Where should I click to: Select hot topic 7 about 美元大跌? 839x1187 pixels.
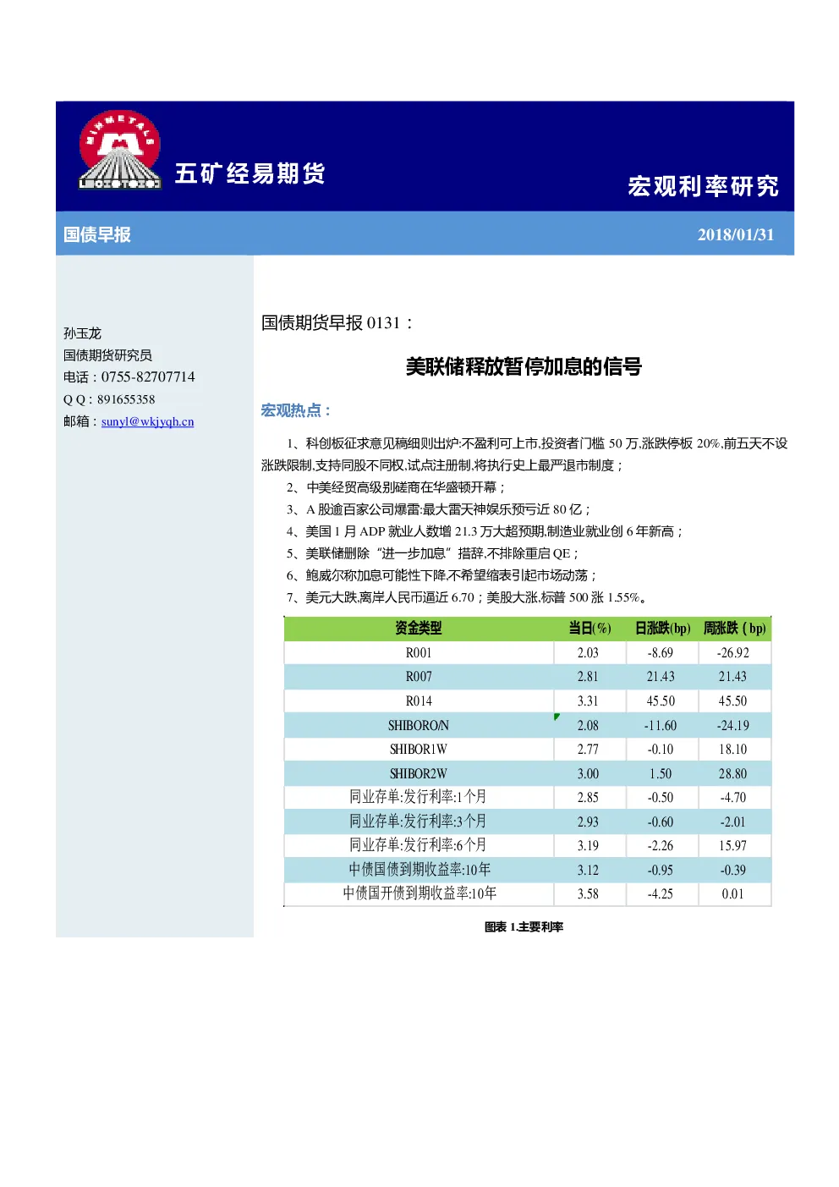[x=467, y=597]
